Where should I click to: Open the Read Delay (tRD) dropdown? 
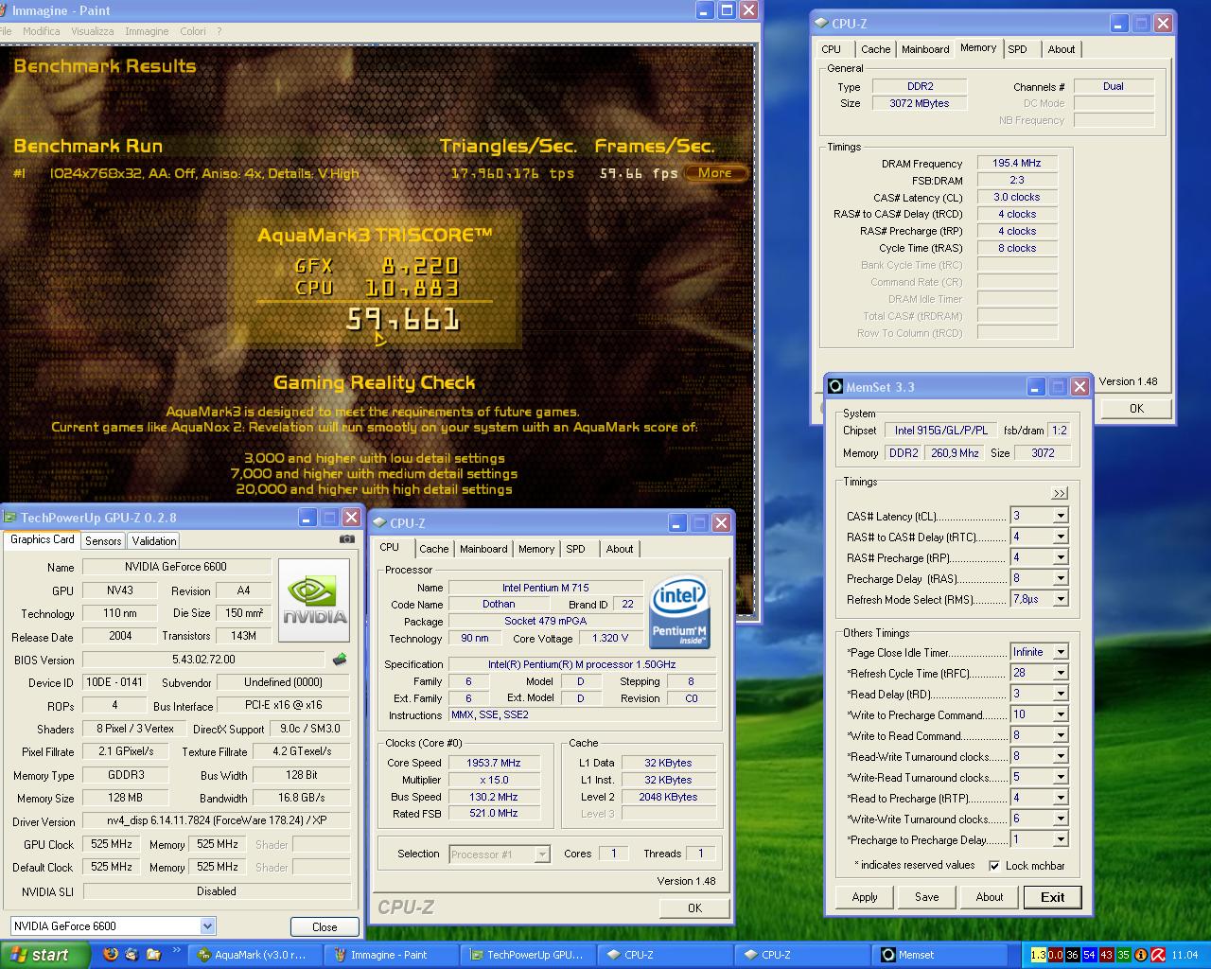[1061, 695]
